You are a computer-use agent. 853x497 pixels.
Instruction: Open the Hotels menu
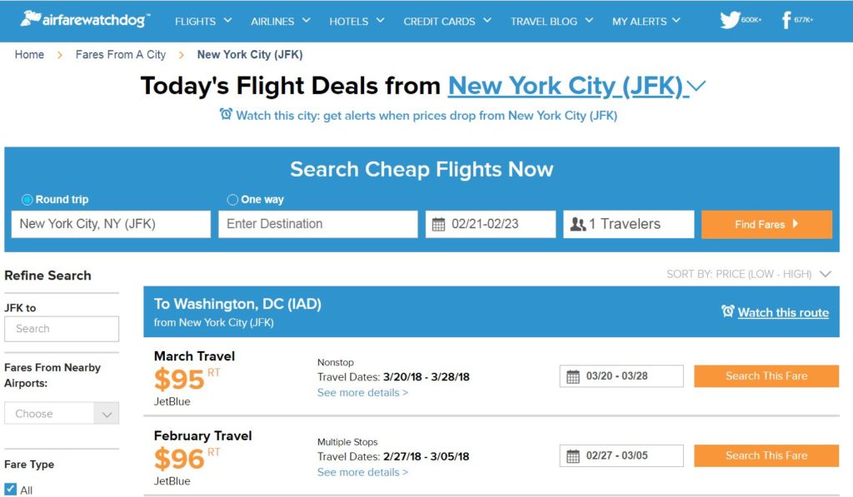coord(357,21)
